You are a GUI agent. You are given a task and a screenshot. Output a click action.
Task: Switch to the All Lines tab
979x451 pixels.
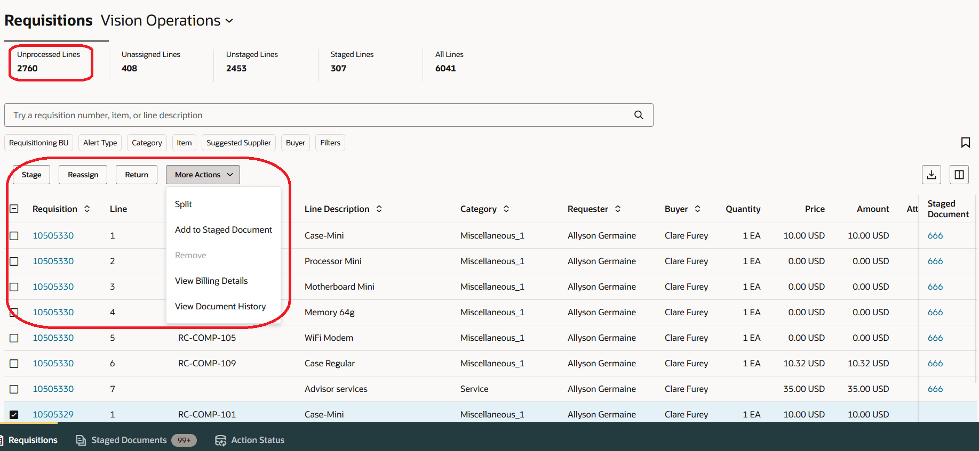pyautogui.click(x=449, y=61)
